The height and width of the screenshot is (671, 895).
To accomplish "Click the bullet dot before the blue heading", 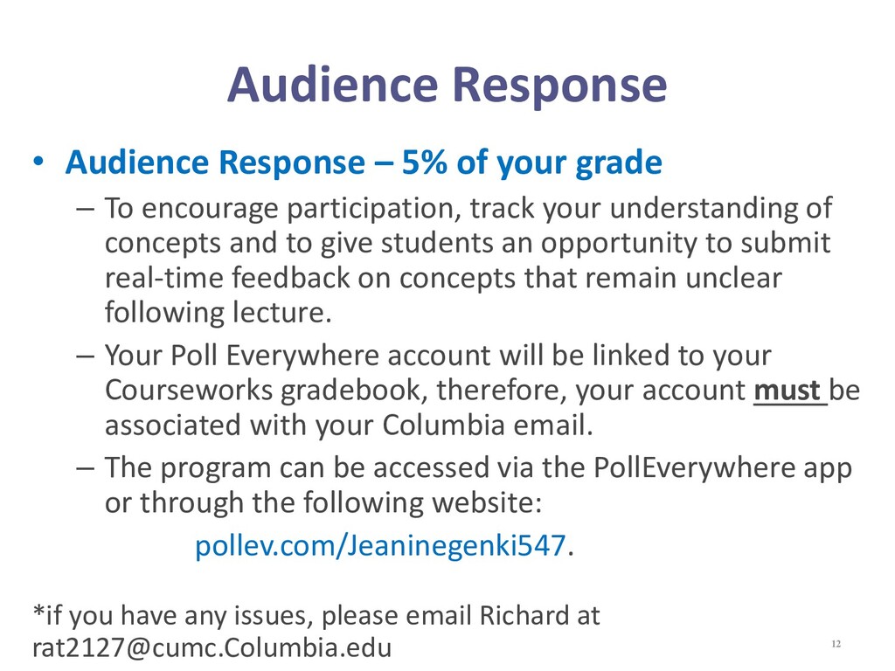I will pos(38,162).
